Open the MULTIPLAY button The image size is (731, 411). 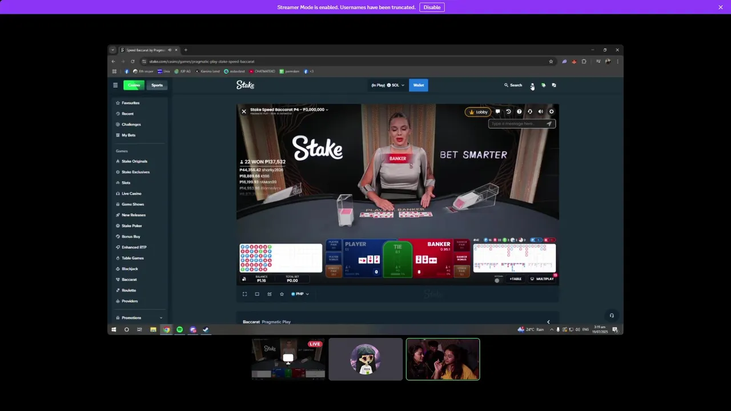[543, 279]
